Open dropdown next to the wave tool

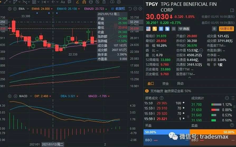coord(29,2)
